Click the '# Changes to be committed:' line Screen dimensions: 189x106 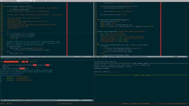[x=11, y=75]
